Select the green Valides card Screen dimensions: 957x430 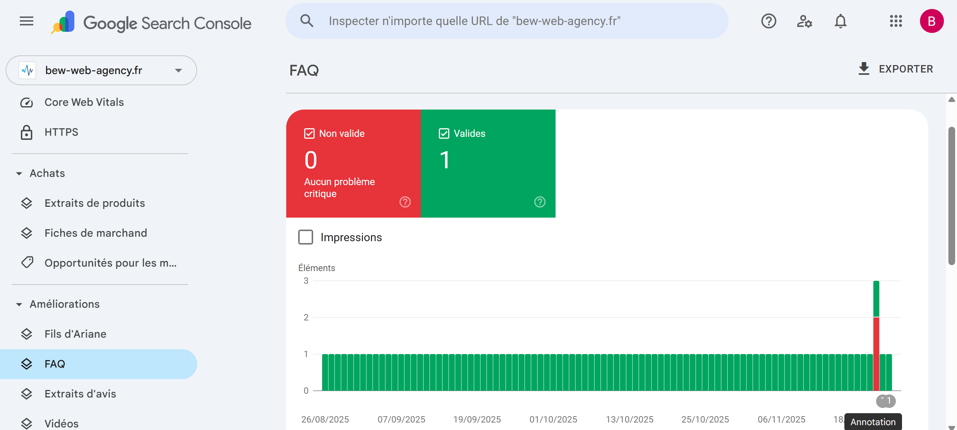488,163
